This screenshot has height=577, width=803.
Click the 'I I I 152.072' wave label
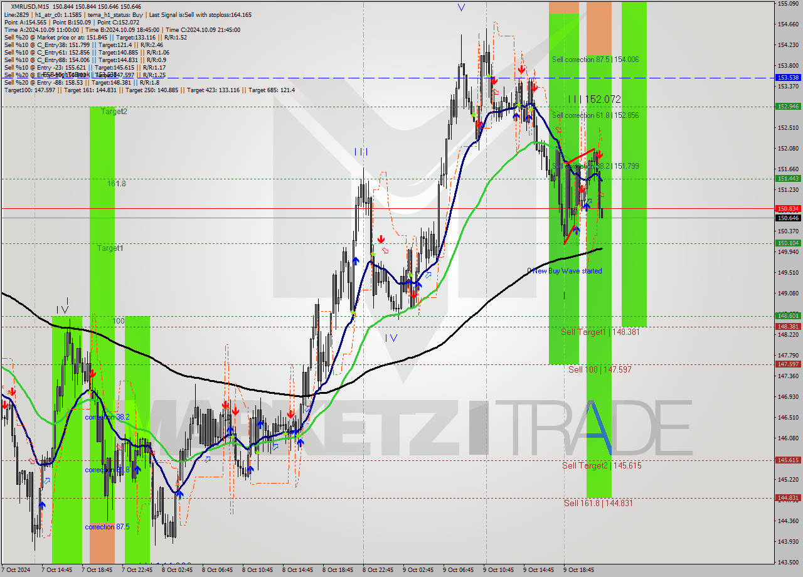click(594, 99)
